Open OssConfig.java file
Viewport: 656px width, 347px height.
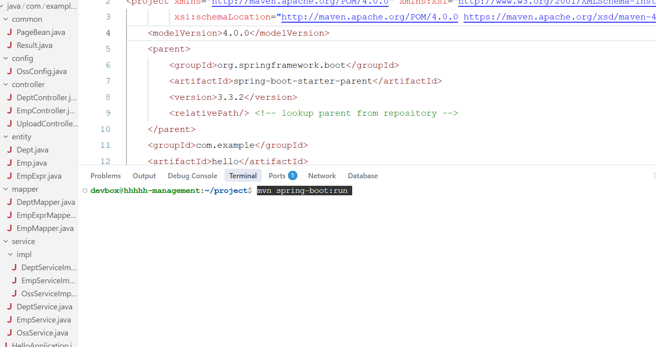click(x=42, y=71)
